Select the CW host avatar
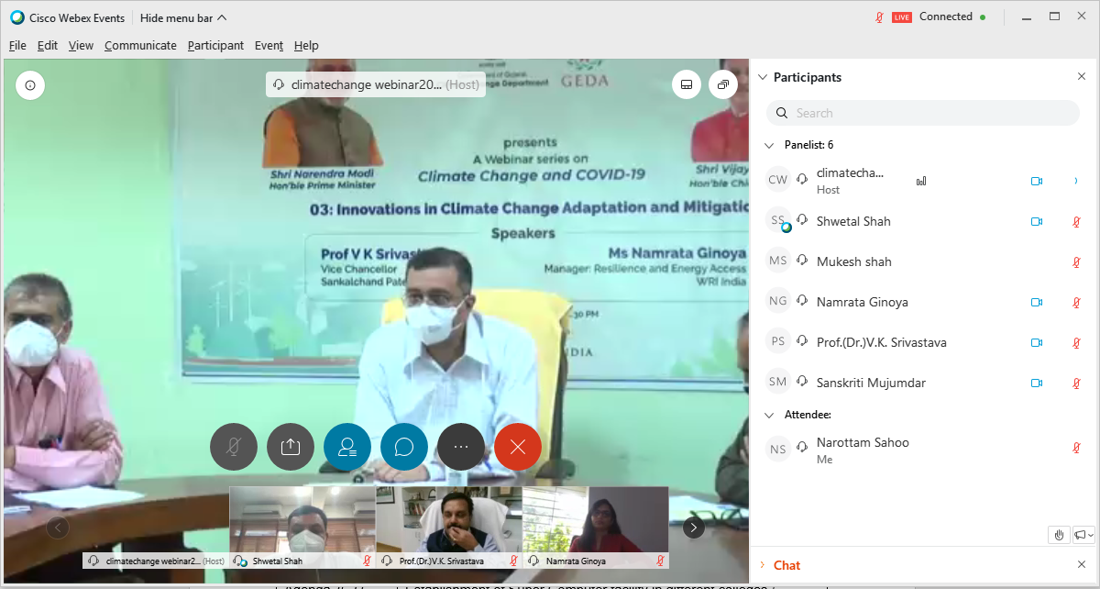Viewport: 1100px width, 589px height. (x=778, y=180)
